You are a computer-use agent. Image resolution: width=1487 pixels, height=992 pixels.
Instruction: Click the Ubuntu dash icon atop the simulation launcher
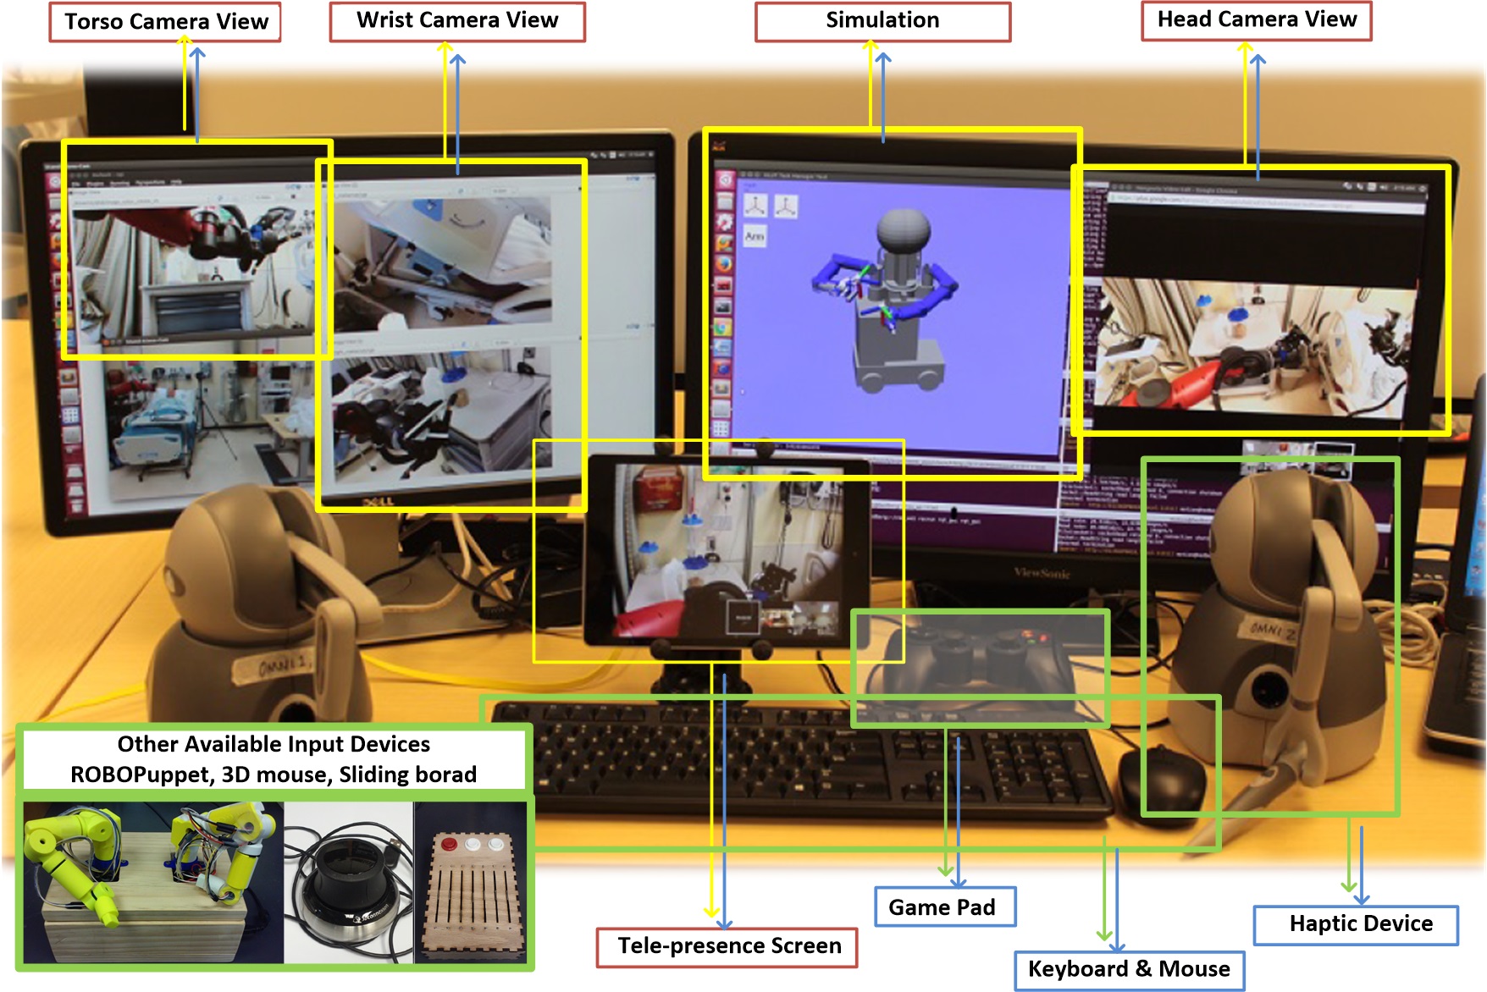pos(725,180)
